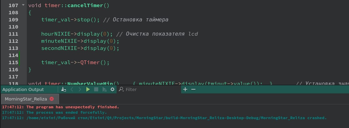The width and height of the screenshot is (349, 128).
Task: Stop the running program square icon
Action: [96, 90]
